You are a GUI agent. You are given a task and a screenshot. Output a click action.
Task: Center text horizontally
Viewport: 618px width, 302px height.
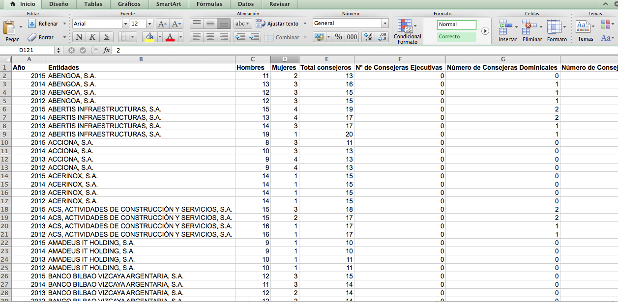[210, 37]
